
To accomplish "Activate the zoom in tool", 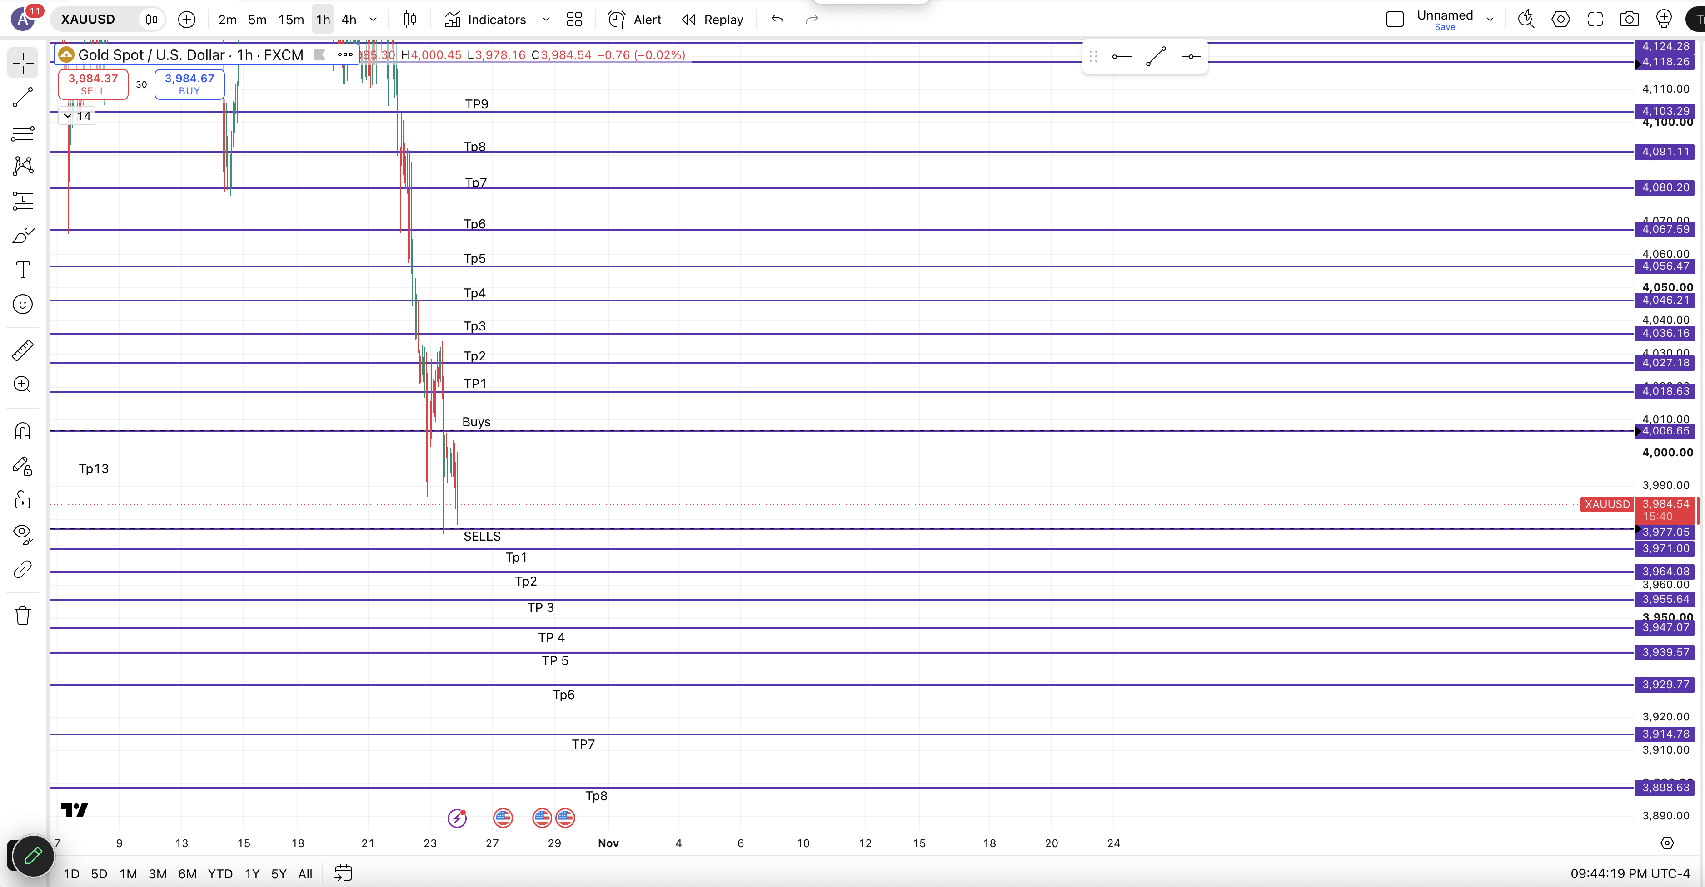I will (x=23, y=384).
